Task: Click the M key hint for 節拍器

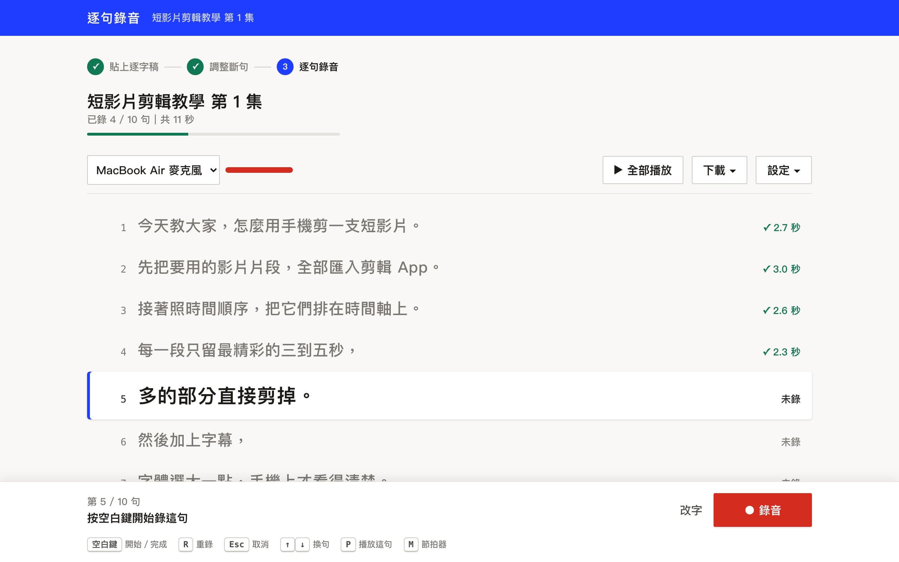Action: [x=411, y=544]
